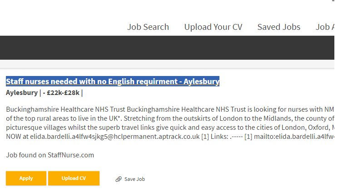338x194 pixels.
Task: Click the orange Upload CV button
Action: [x=74, y=178]
